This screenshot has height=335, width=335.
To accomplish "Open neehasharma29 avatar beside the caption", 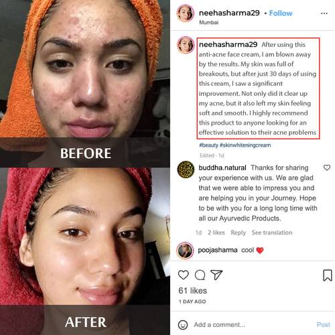I will click(x=186, y=45).
